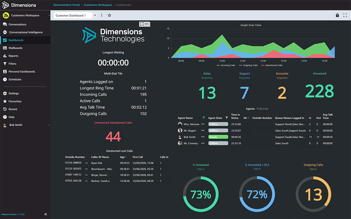Screen dimensions: 351x219
Task: Open the Recent history icon
Action: point(5,109)
